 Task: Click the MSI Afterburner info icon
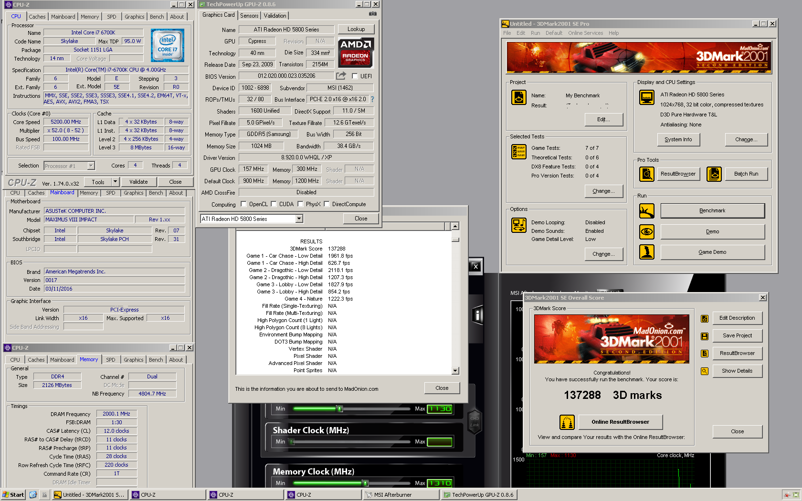pyautogui.click(x=478, y=315)
